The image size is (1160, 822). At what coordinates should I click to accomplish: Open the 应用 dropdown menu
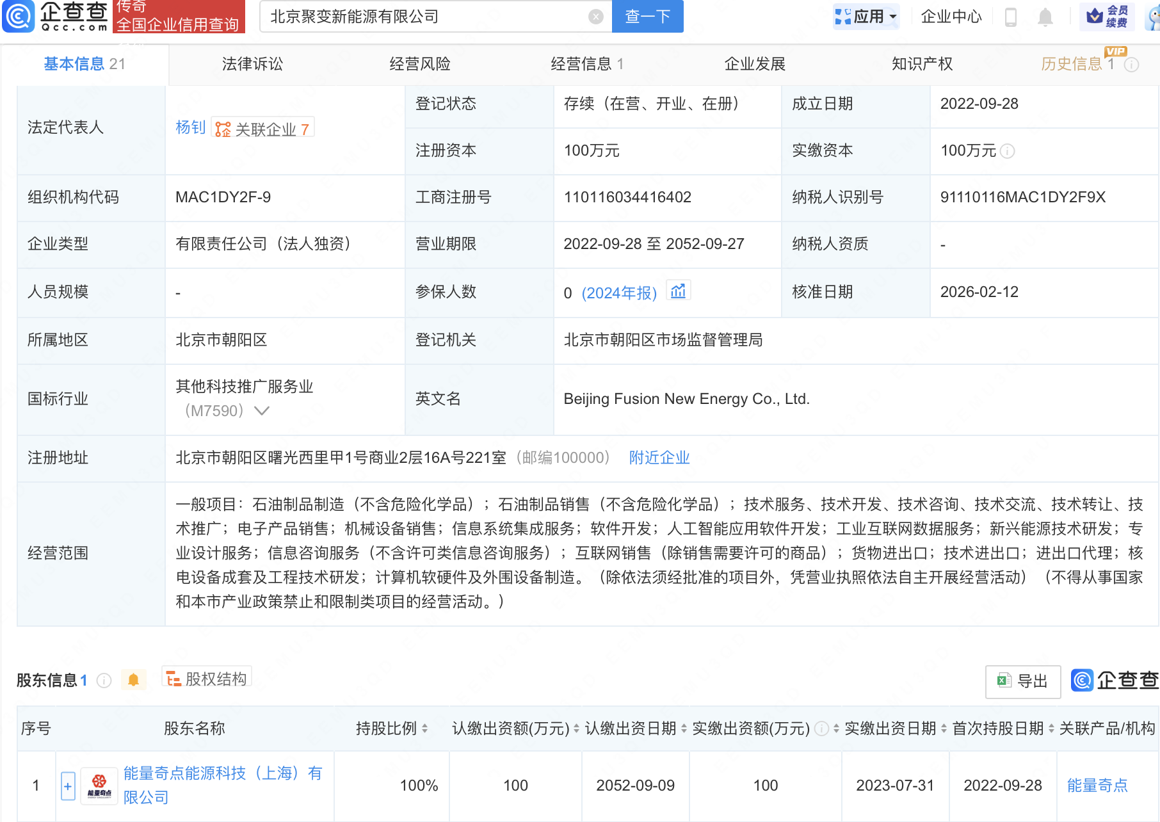[x=867, y=17]
